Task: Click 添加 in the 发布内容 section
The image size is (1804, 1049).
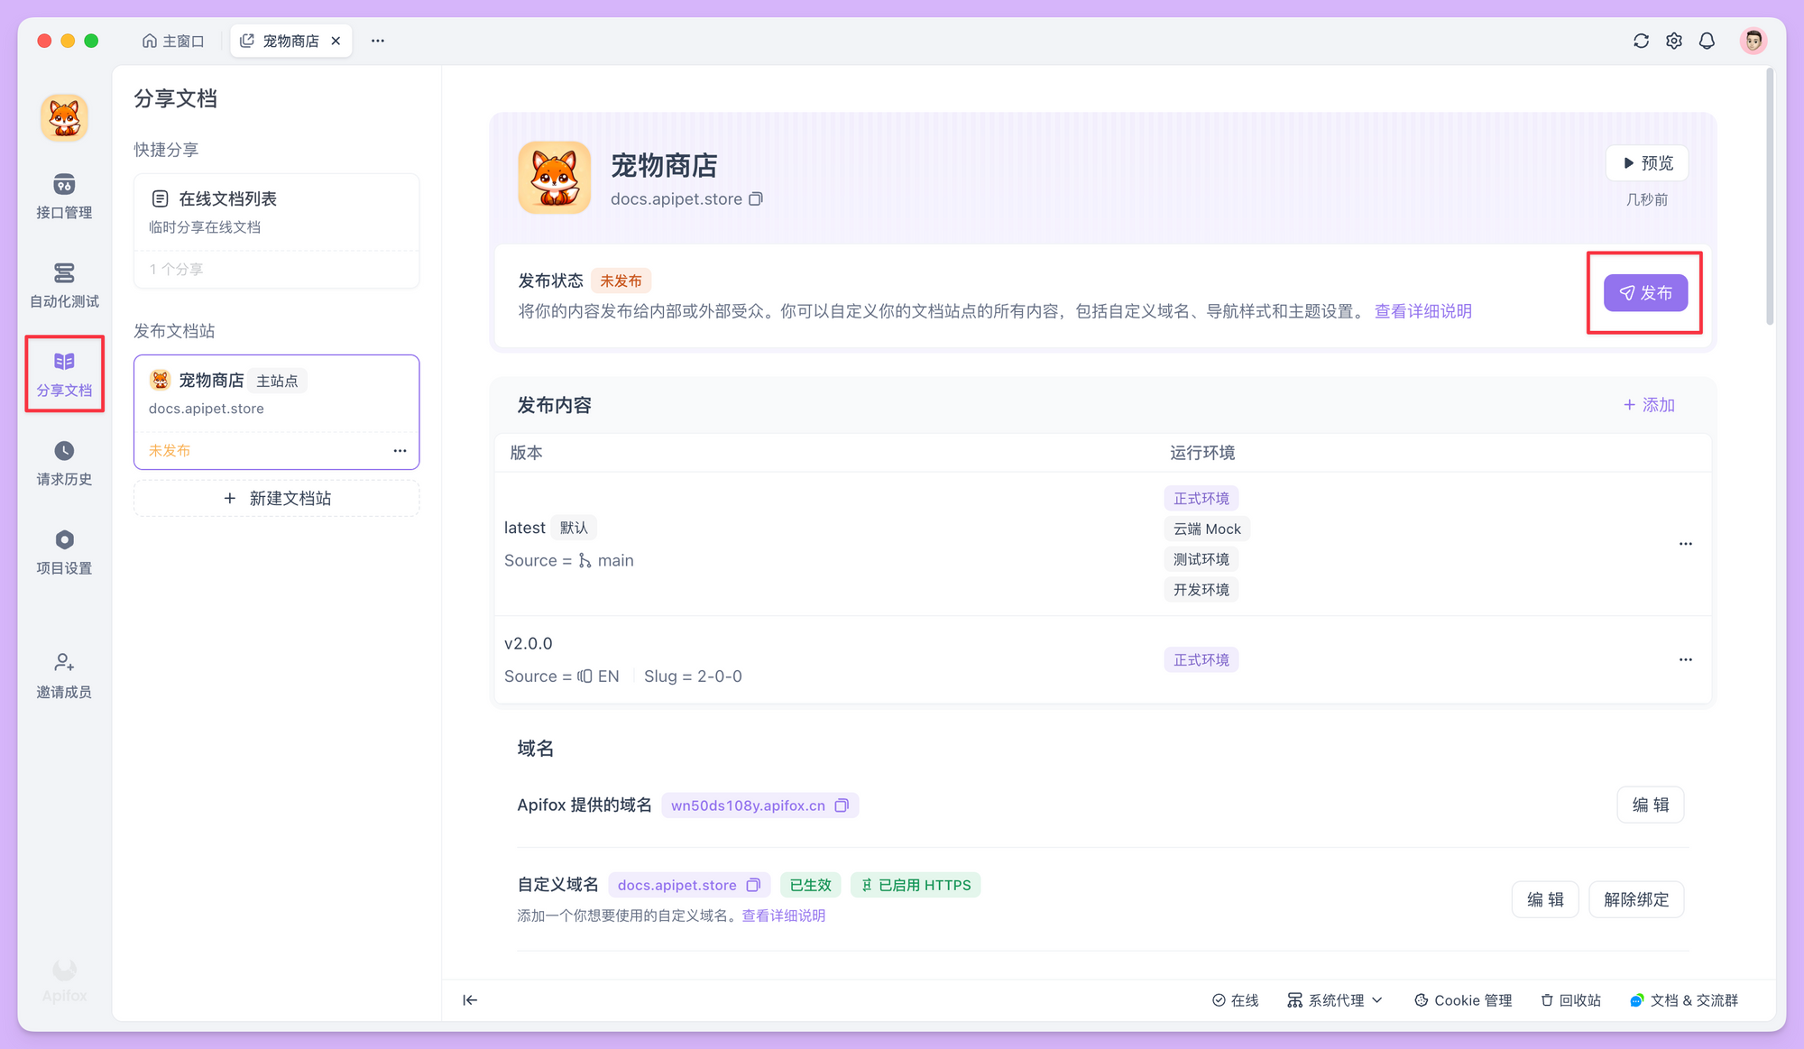Action: (x=1649, y=405)
